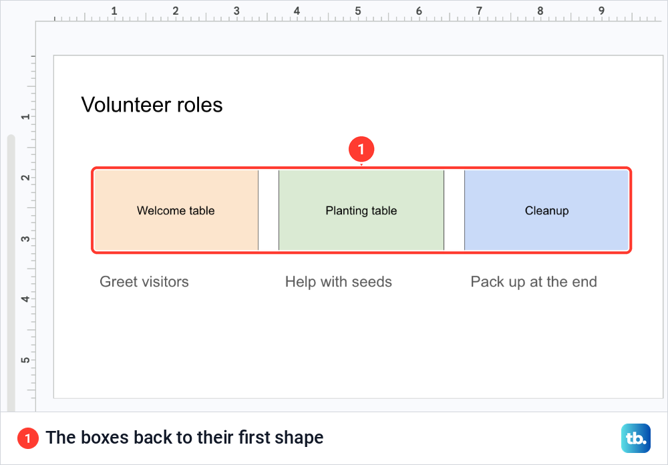Click the 'Volunteer roles' title text

pos(152,105)
